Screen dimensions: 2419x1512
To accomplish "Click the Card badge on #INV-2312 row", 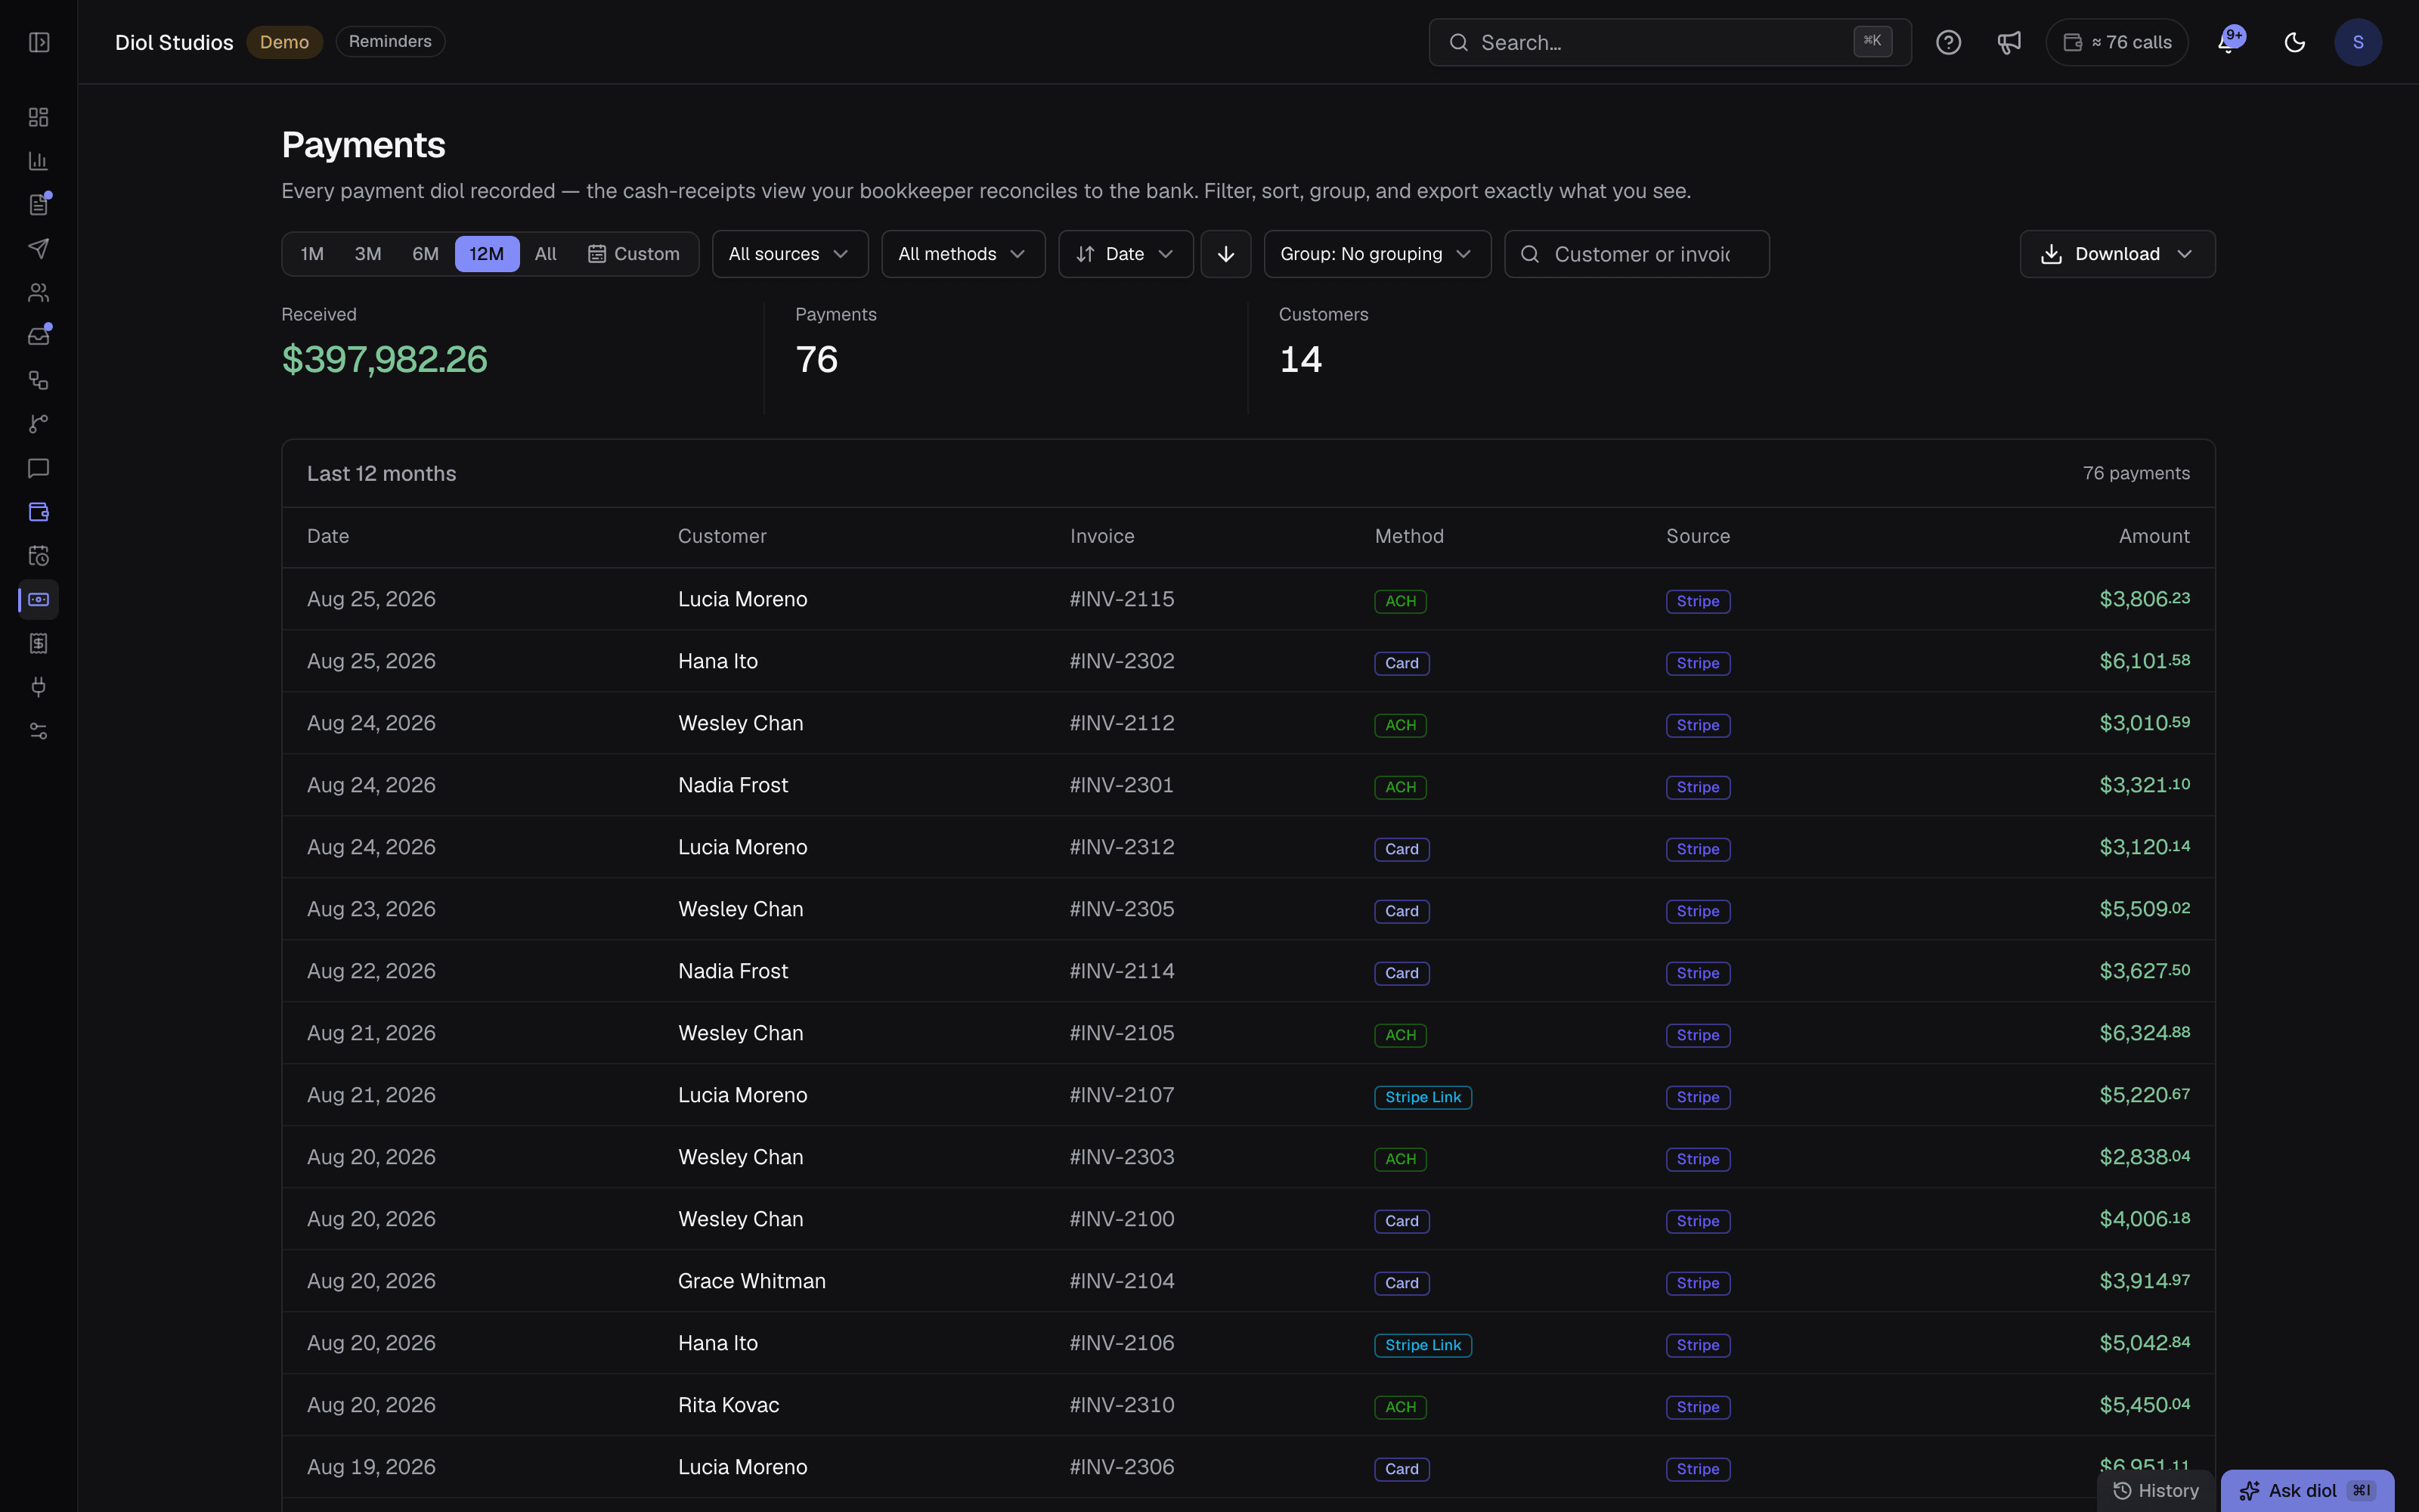I will (x=1402, y=849).
